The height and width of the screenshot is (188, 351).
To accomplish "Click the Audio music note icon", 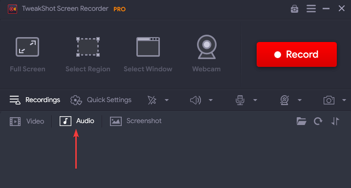I will click(66, 121).
